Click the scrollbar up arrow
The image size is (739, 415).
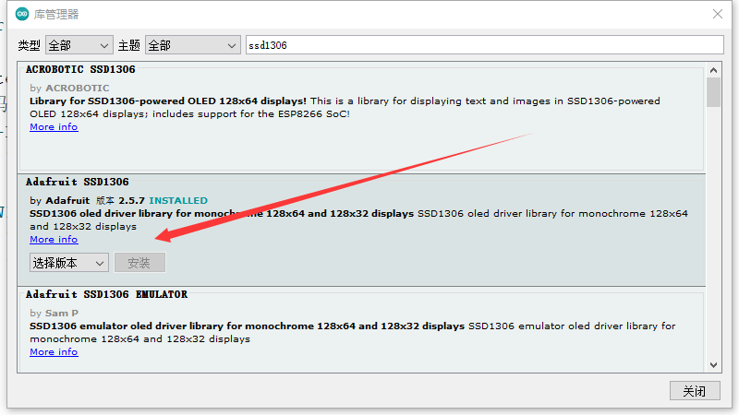click(713, 70)
